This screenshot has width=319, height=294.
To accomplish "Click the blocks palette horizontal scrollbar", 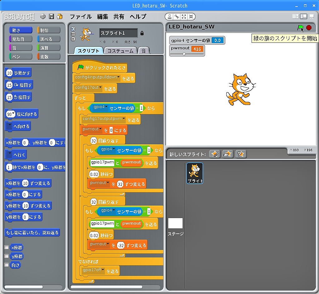I will 24,287.
